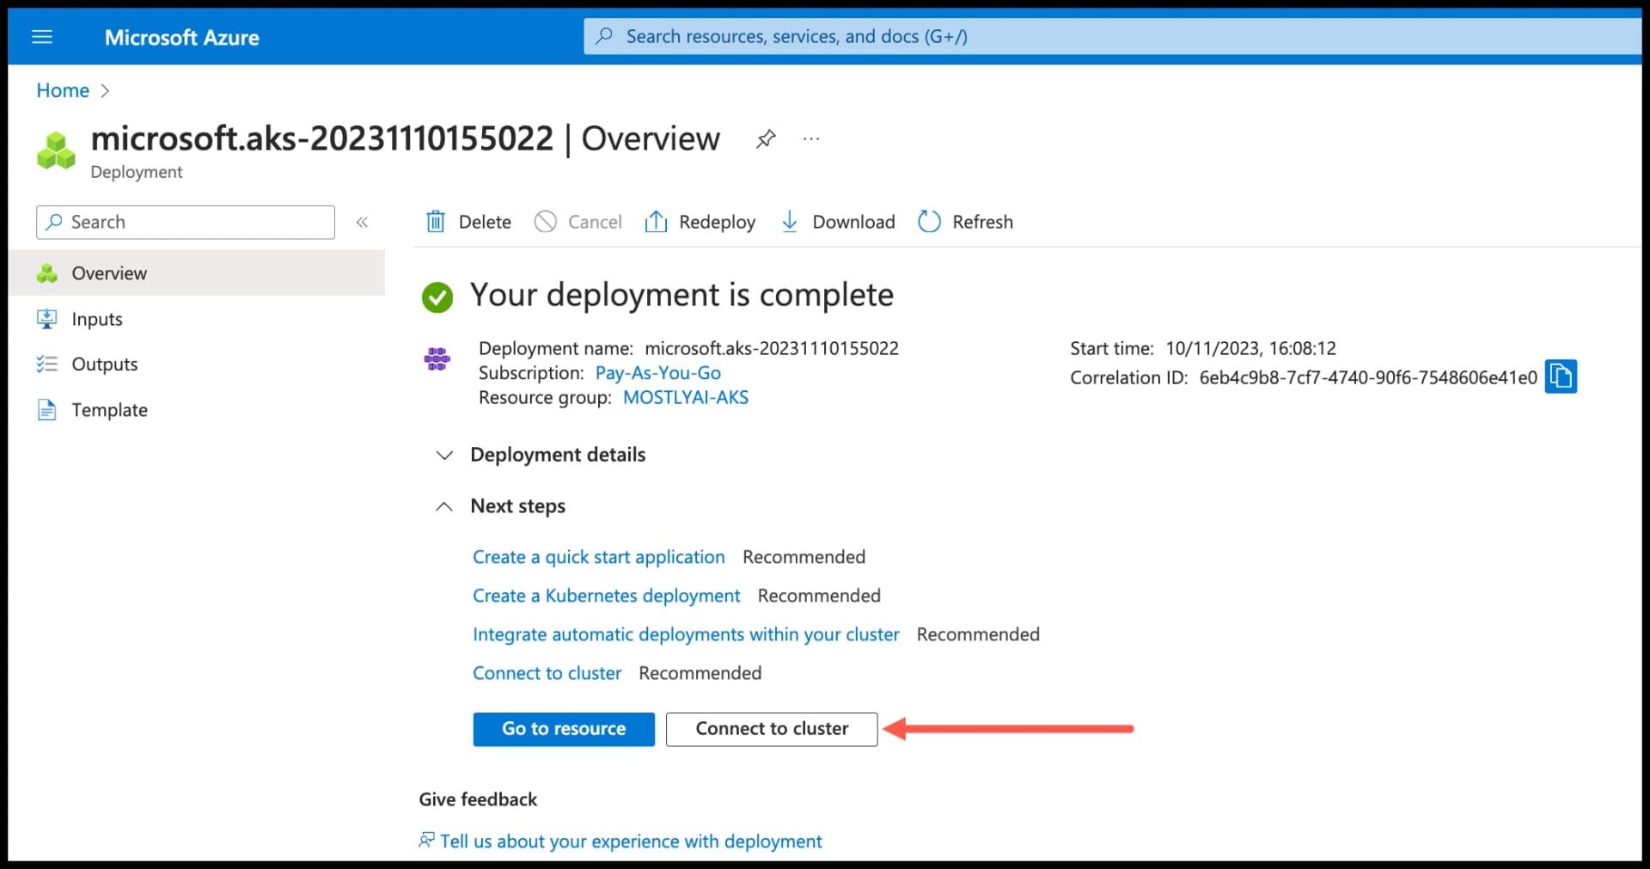Click the Go to resource button
This screenshot has width=1650, height=869.
click(564, 728)
